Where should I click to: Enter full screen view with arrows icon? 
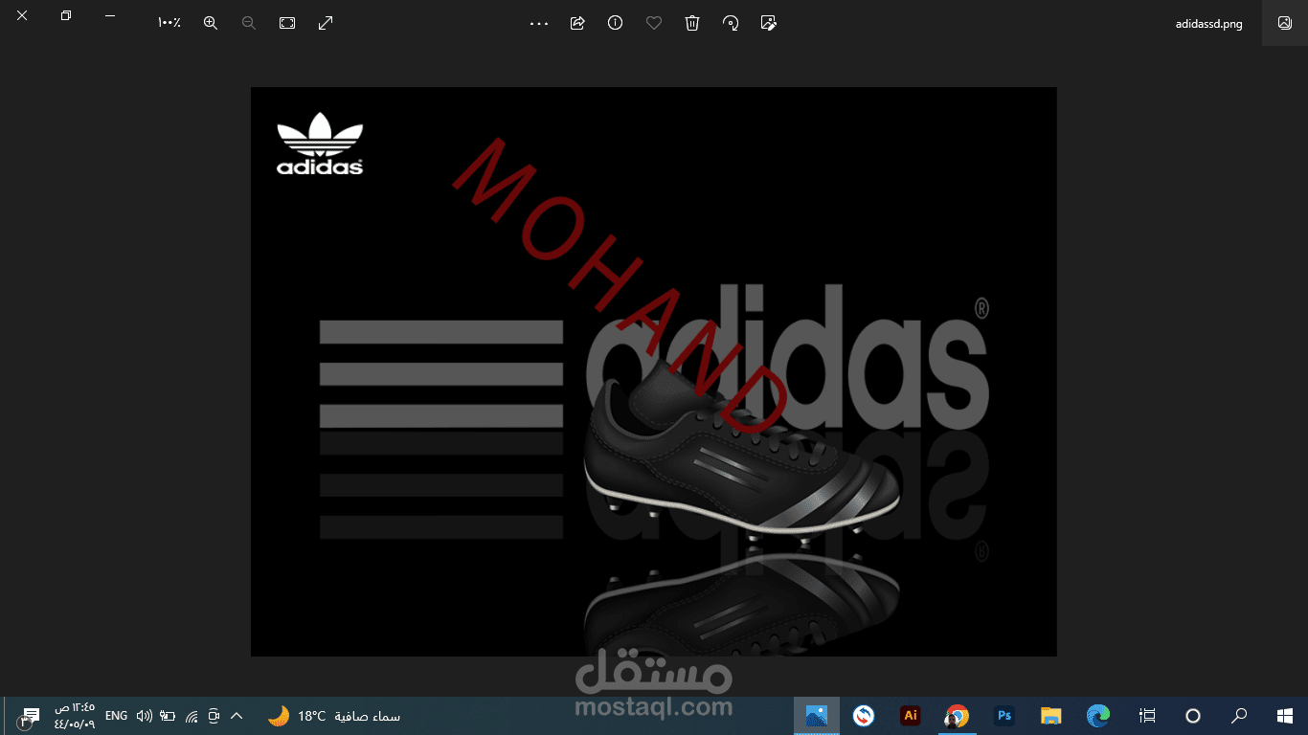pos(326,23)
